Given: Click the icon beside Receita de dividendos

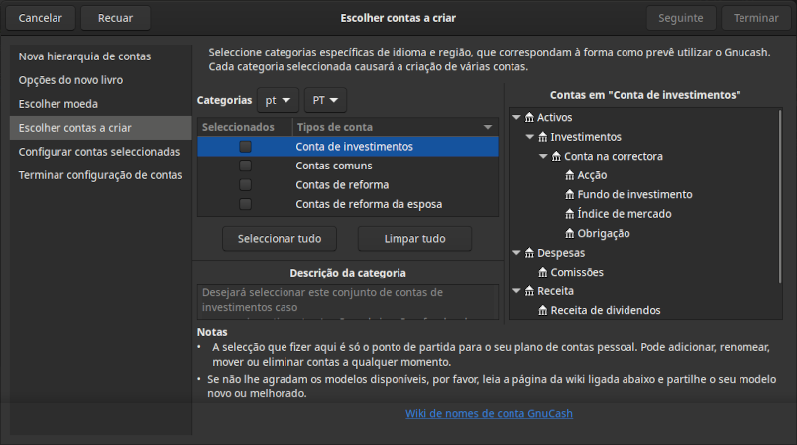Looking at the screenshot, I should [x=543, y=310].
